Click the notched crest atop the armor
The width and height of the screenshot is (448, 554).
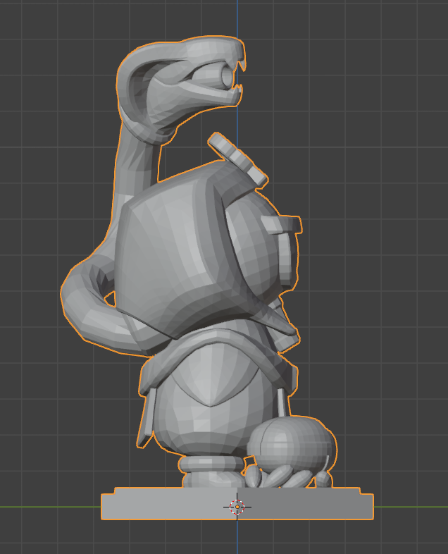coord(237,159)
